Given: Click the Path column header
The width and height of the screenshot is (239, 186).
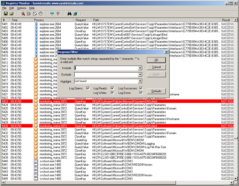Looking at the screenshot, I should pos(156,20).
